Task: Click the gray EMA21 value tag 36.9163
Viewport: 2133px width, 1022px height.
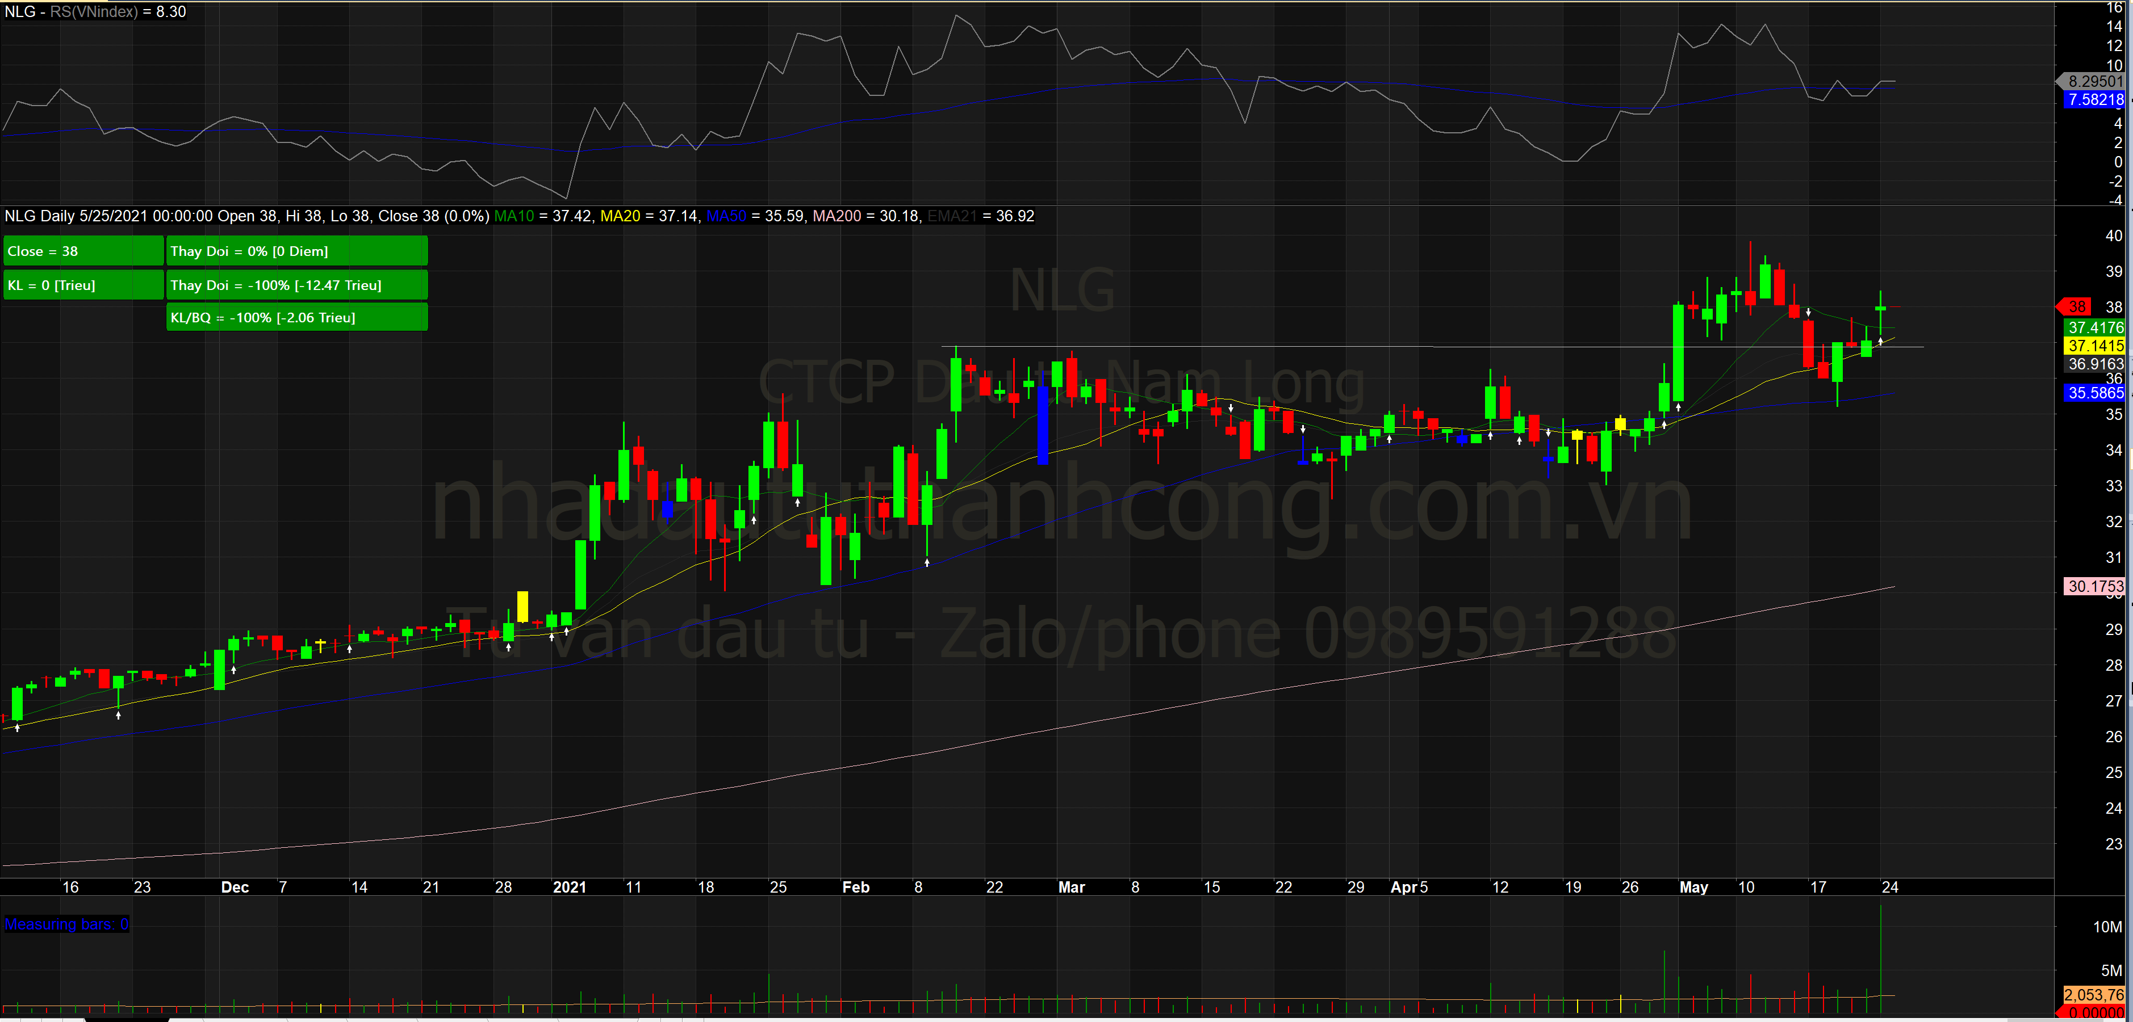Action: [x=2095, y=364]
